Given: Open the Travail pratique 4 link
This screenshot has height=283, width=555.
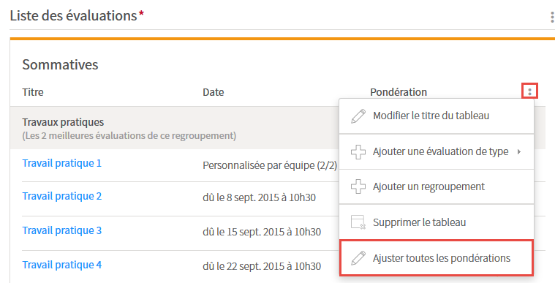Looking at the screenshot, I should (x=62, y=265).
